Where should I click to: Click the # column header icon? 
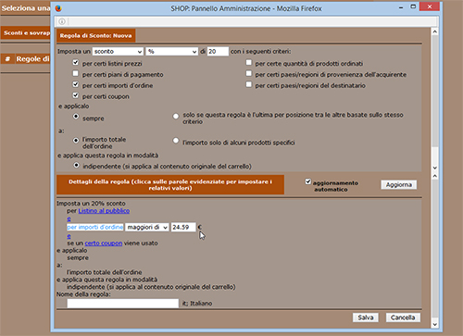point(7,59)
